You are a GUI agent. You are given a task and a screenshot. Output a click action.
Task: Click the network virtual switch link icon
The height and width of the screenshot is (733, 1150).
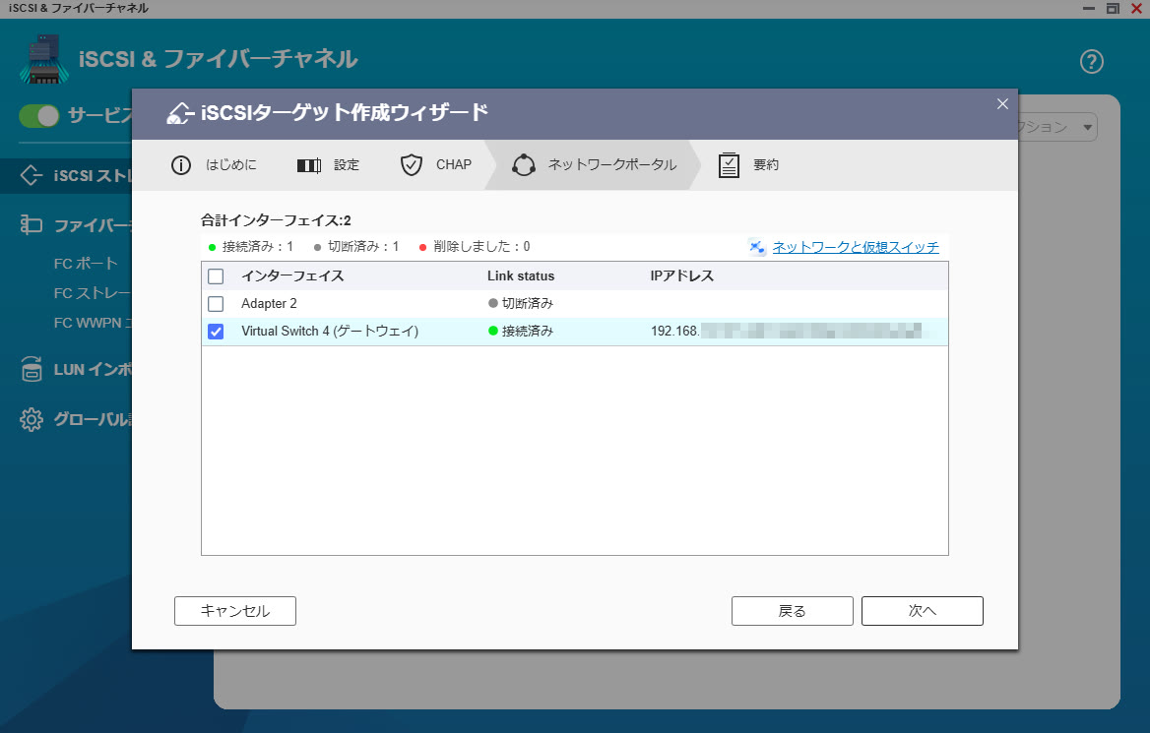tap(757, 247)
